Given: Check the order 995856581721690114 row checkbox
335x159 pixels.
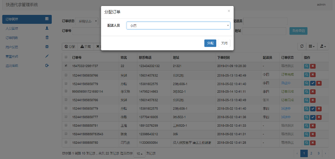Looking at the screenshot, I should point(66,91).
